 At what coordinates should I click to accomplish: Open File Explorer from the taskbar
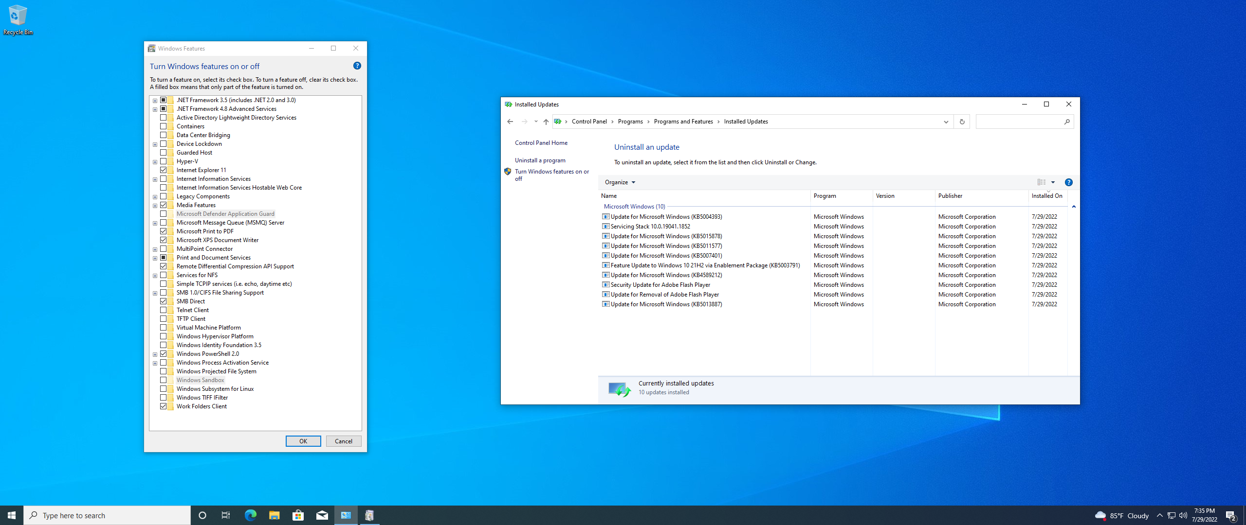(x=274, y=515)
